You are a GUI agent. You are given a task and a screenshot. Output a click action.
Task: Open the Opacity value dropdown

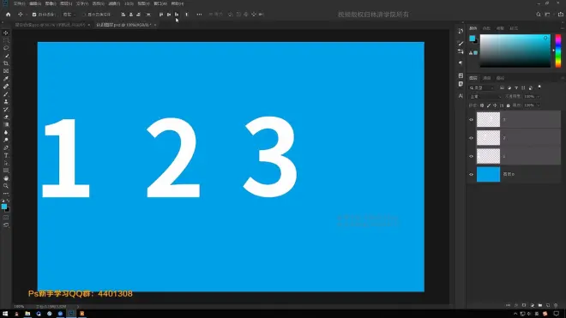(538, 97)
